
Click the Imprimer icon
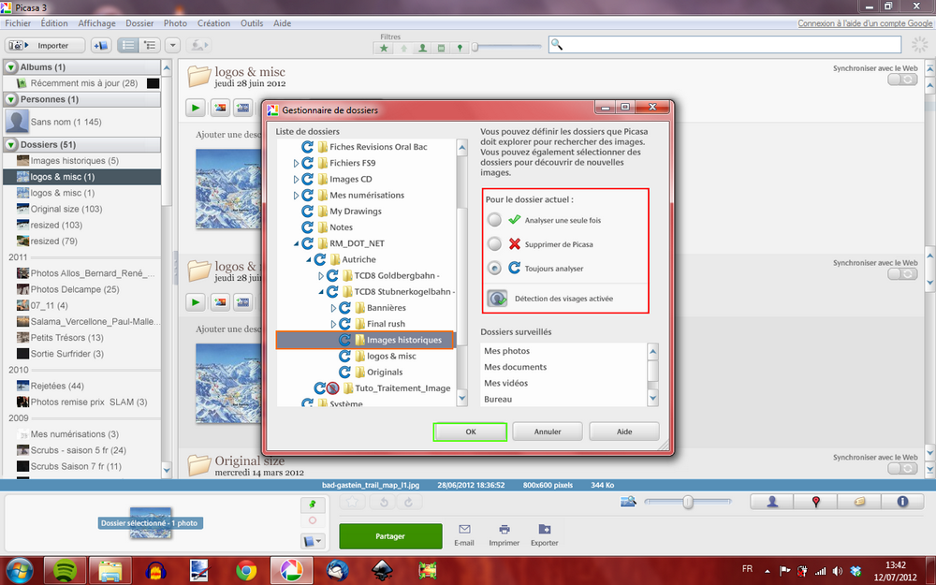[504, 534]
